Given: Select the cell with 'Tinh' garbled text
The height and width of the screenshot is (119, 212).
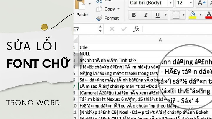Looking at the screenshot, I should click(118, 60).
